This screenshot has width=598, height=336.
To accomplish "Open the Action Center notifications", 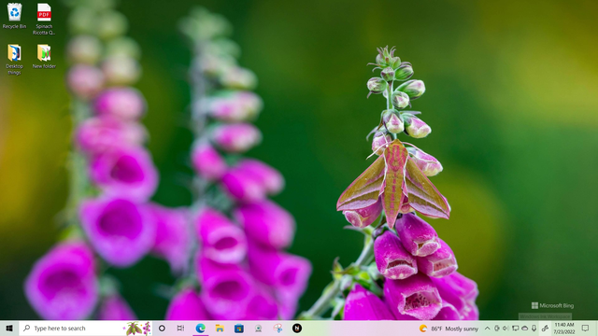I will 586,328.
